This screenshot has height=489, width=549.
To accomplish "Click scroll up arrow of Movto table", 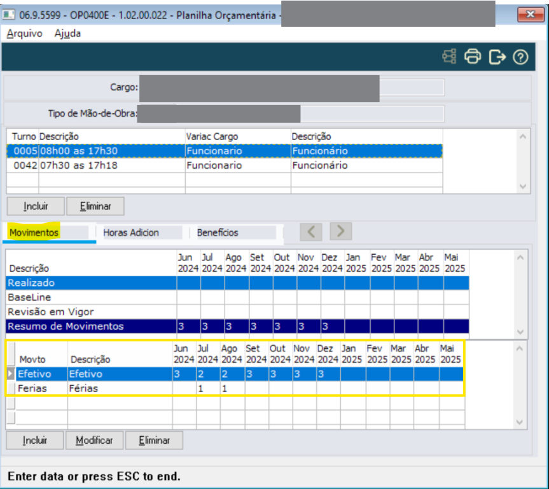I will point(519,348).
